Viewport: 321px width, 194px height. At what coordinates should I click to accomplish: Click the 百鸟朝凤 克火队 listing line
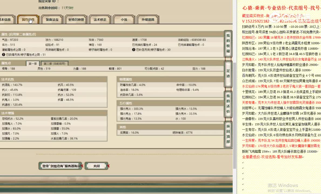(281, 75)
